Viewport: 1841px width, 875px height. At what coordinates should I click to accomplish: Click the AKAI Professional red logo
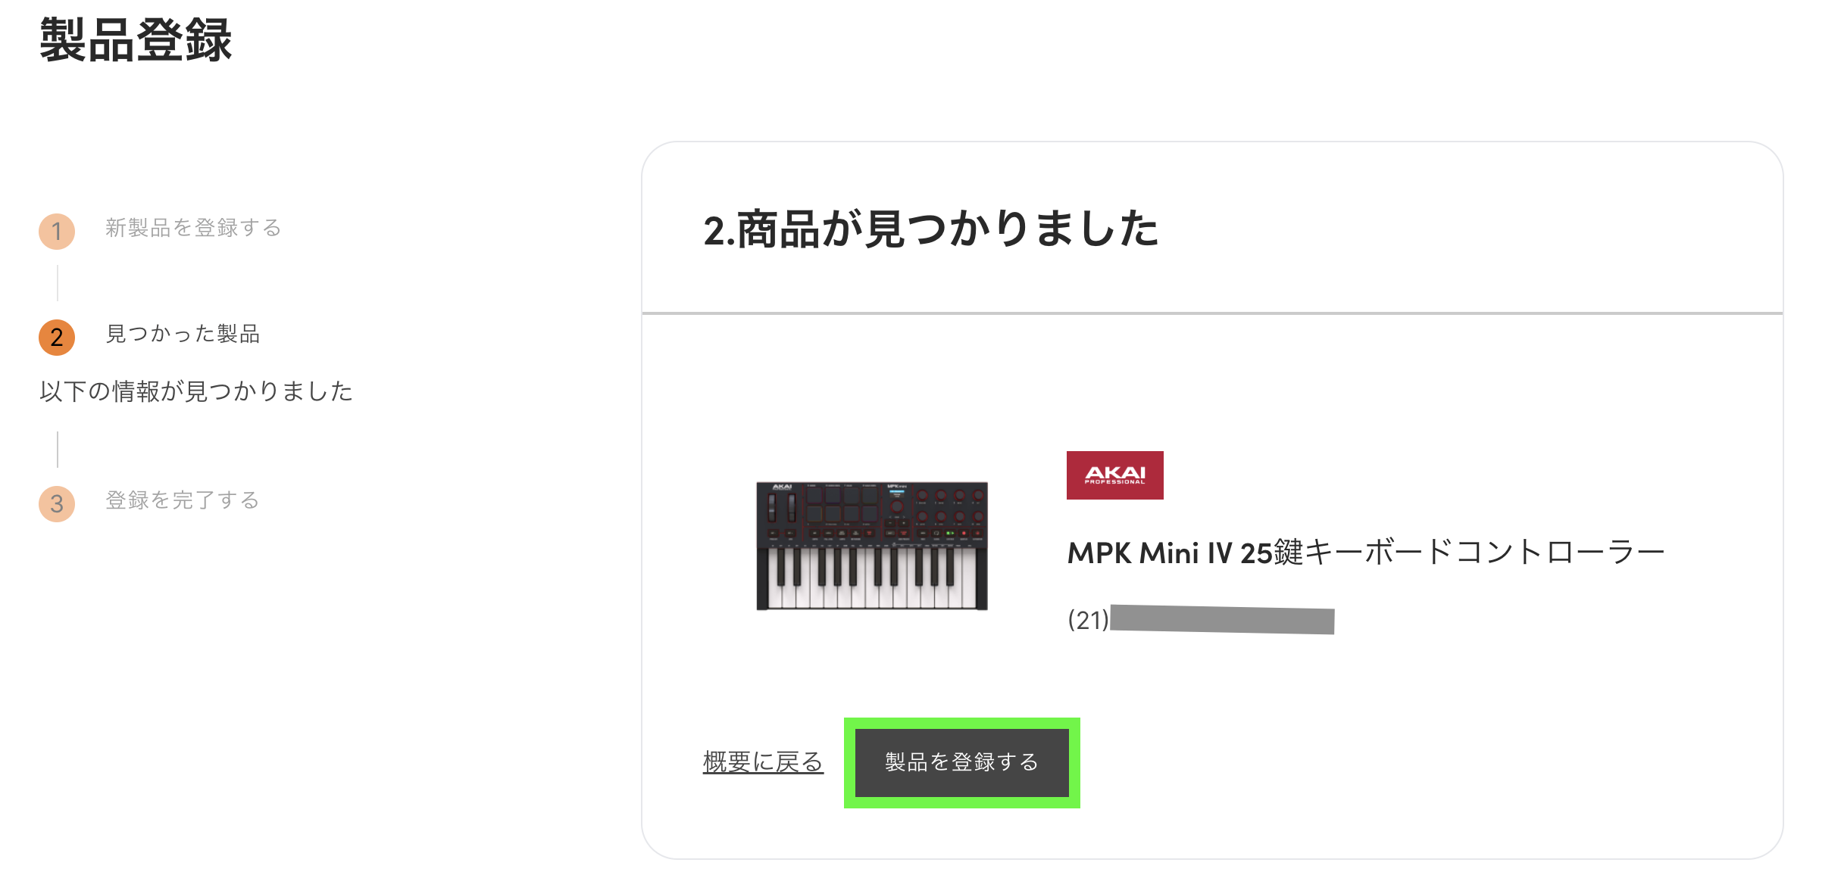click(x=1114, y=475)
